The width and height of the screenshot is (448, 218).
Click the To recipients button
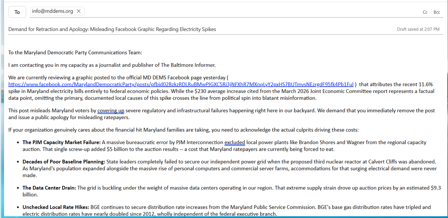click(x=17, y=12)
